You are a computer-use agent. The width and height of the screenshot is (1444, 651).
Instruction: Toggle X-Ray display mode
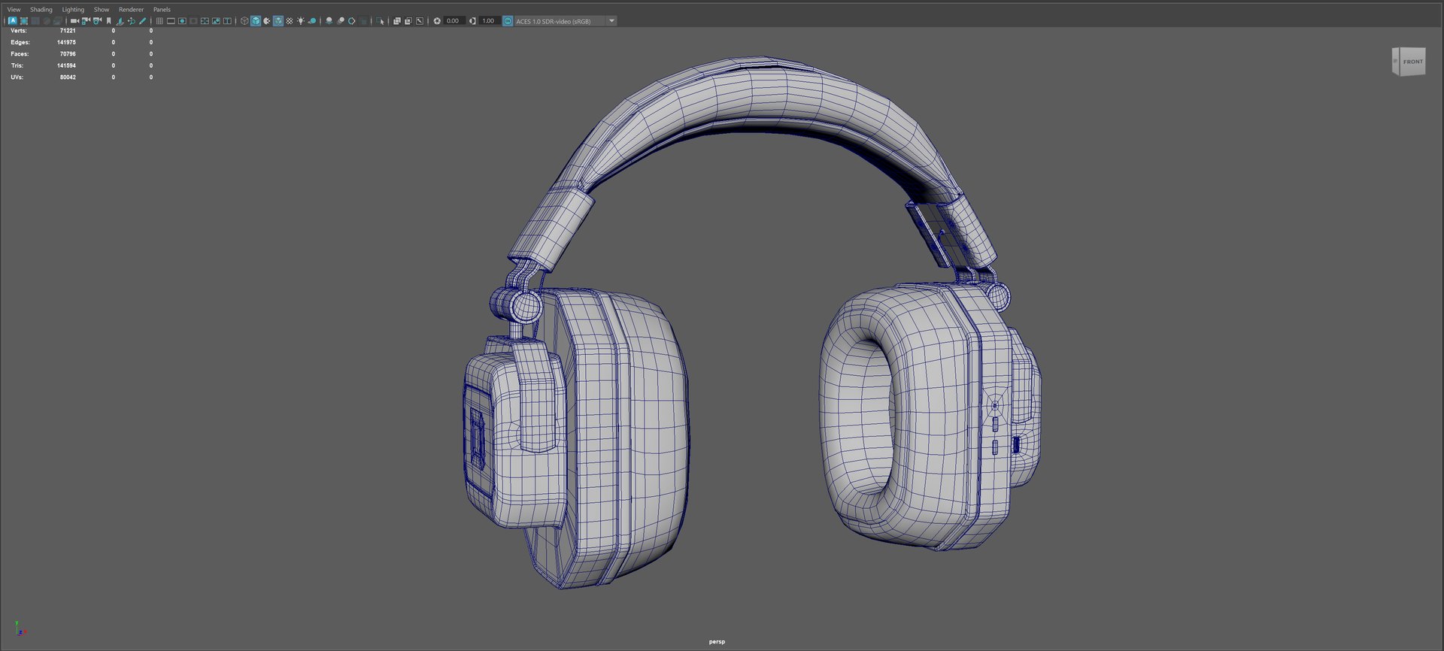[x=397, y=21]
